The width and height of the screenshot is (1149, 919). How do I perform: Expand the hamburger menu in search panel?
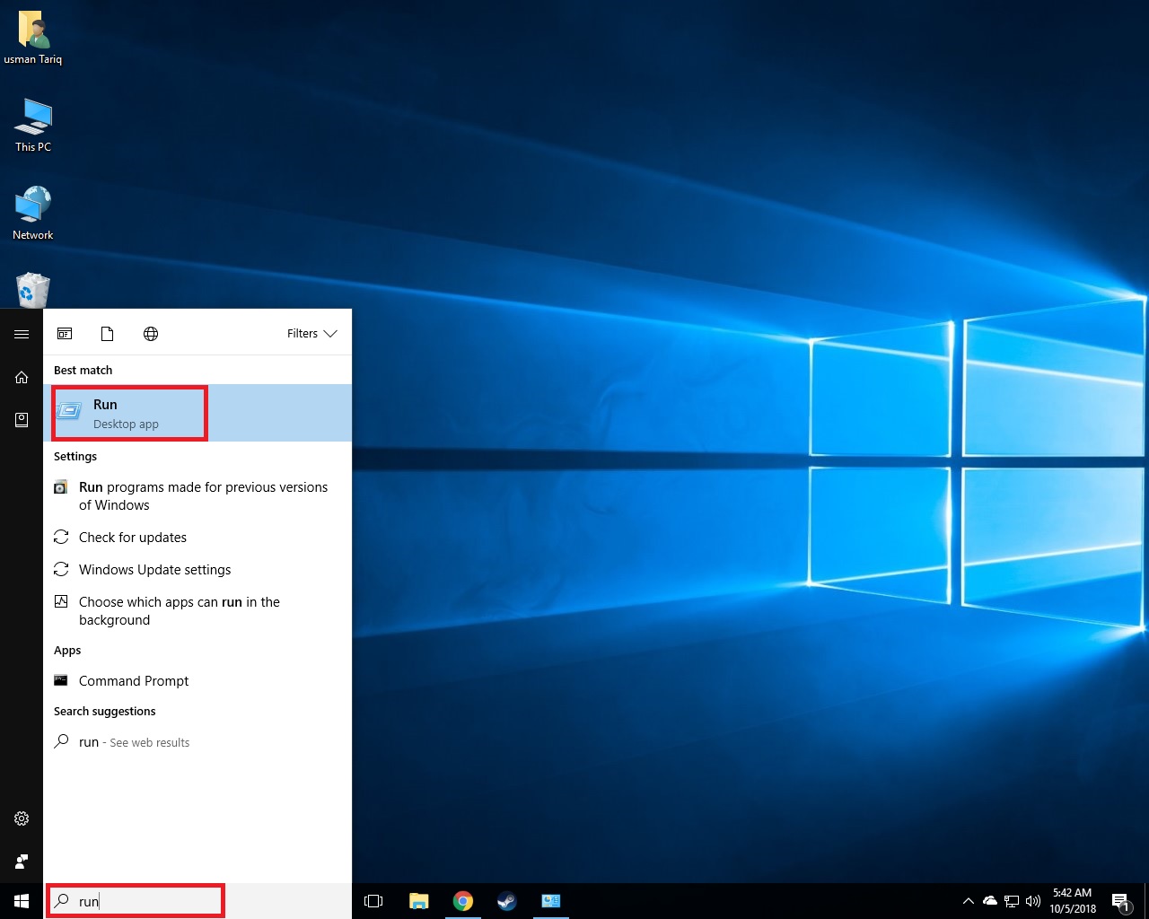(22, 334)
